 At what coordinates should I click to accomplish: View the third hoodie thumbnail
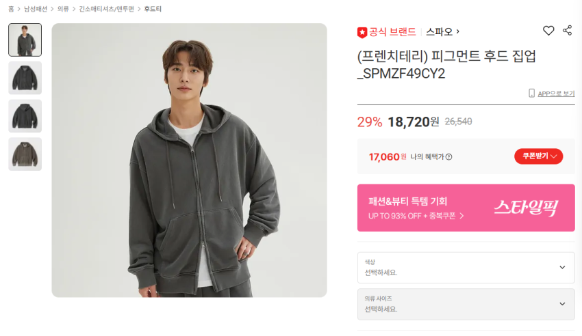coord(25,116)
